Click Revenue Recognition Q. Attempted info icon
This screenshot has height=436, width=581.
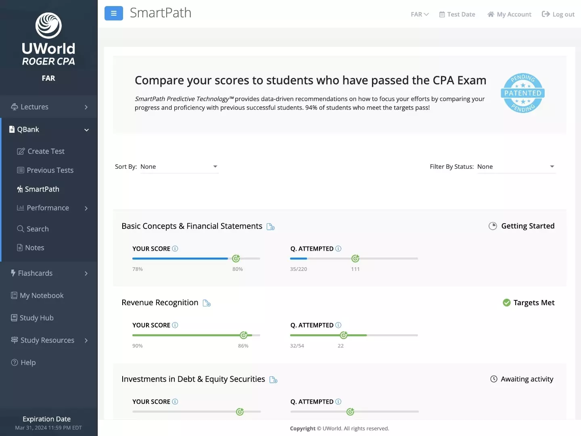pos(339,325)
